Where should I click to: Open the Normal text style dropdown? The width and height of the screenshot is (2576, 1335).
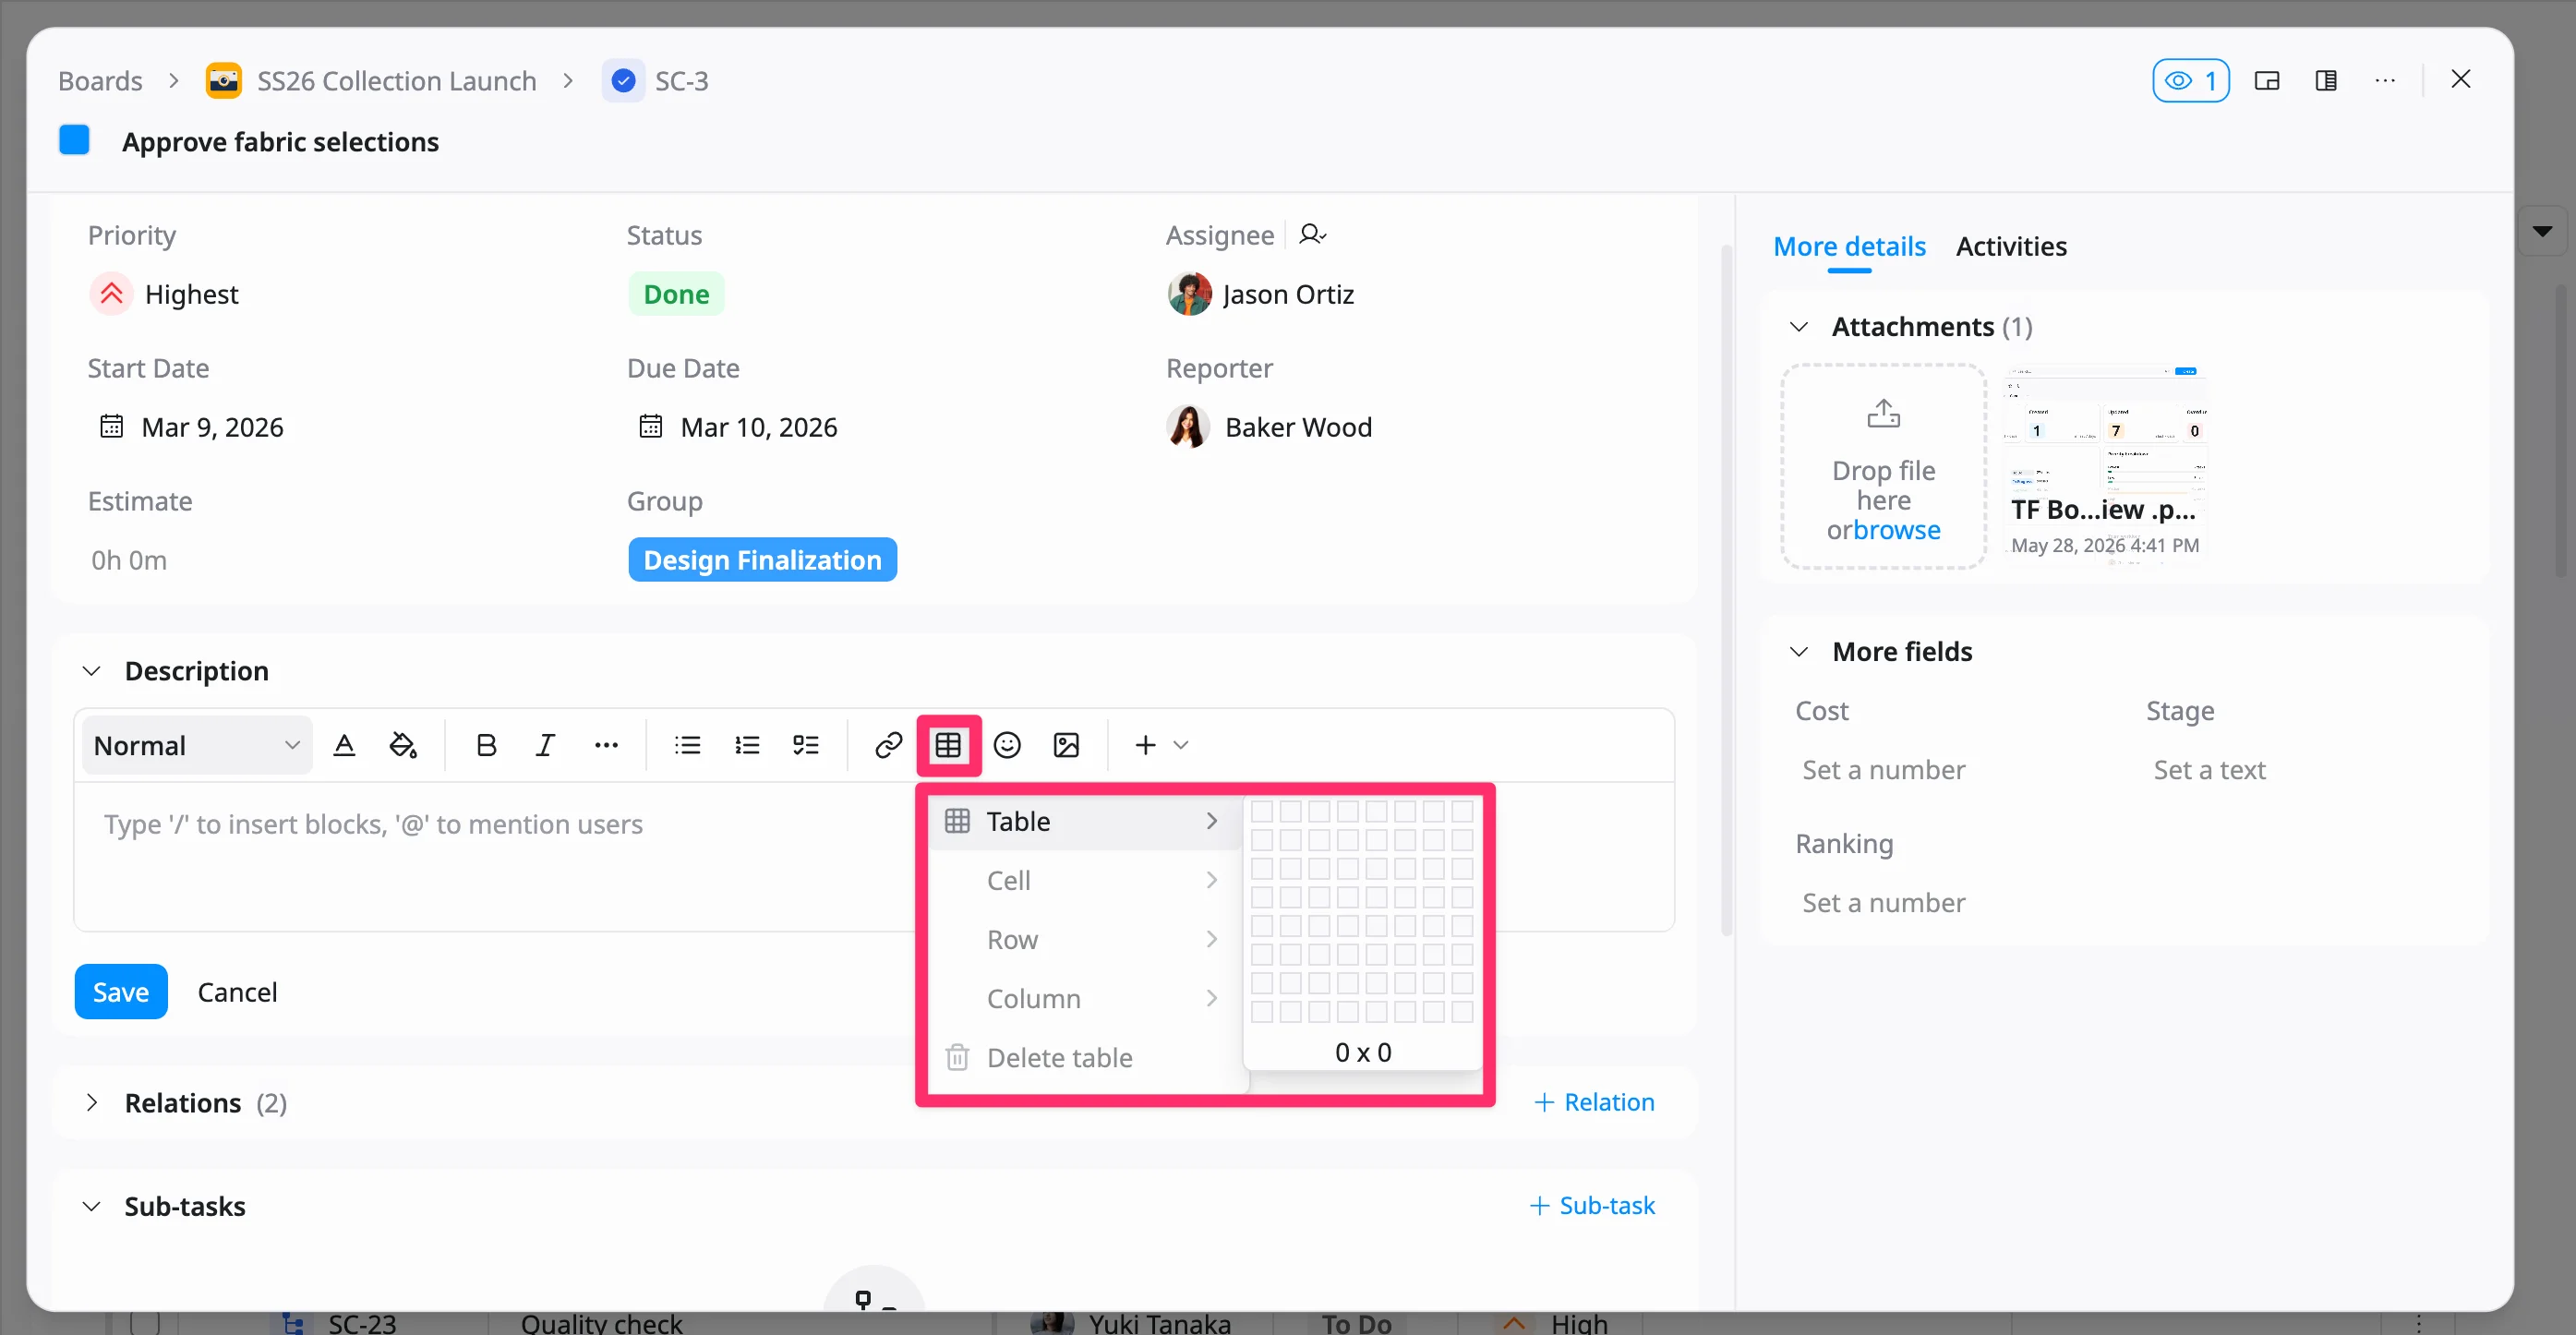pos(197,745)
